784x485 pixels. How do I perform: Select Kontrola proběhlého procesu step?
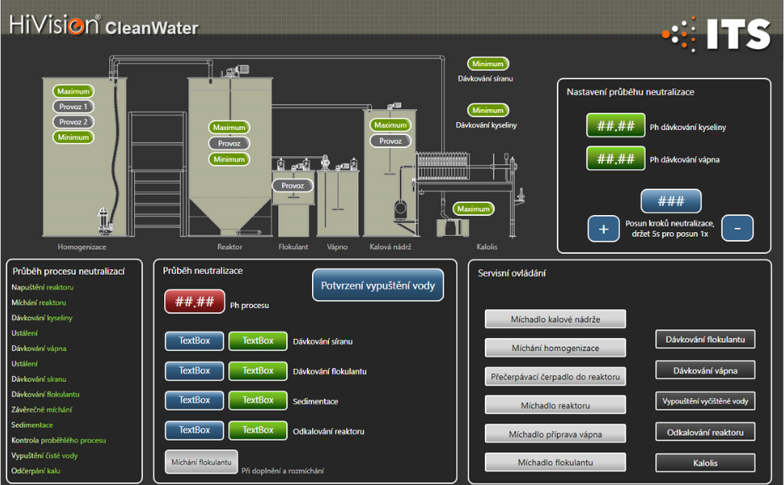point(58,440)
